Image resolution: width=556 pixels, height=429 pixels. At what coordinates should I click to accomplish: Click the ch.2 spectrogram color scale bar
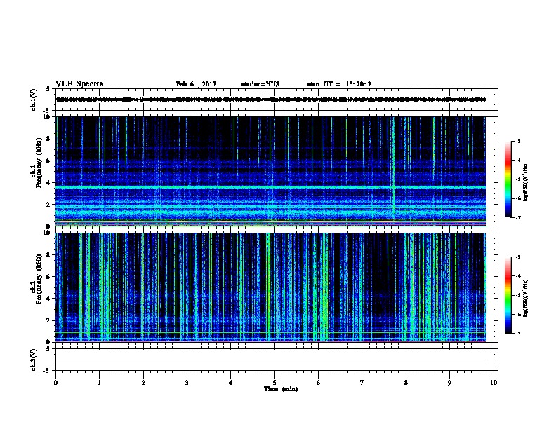point(508,295)
